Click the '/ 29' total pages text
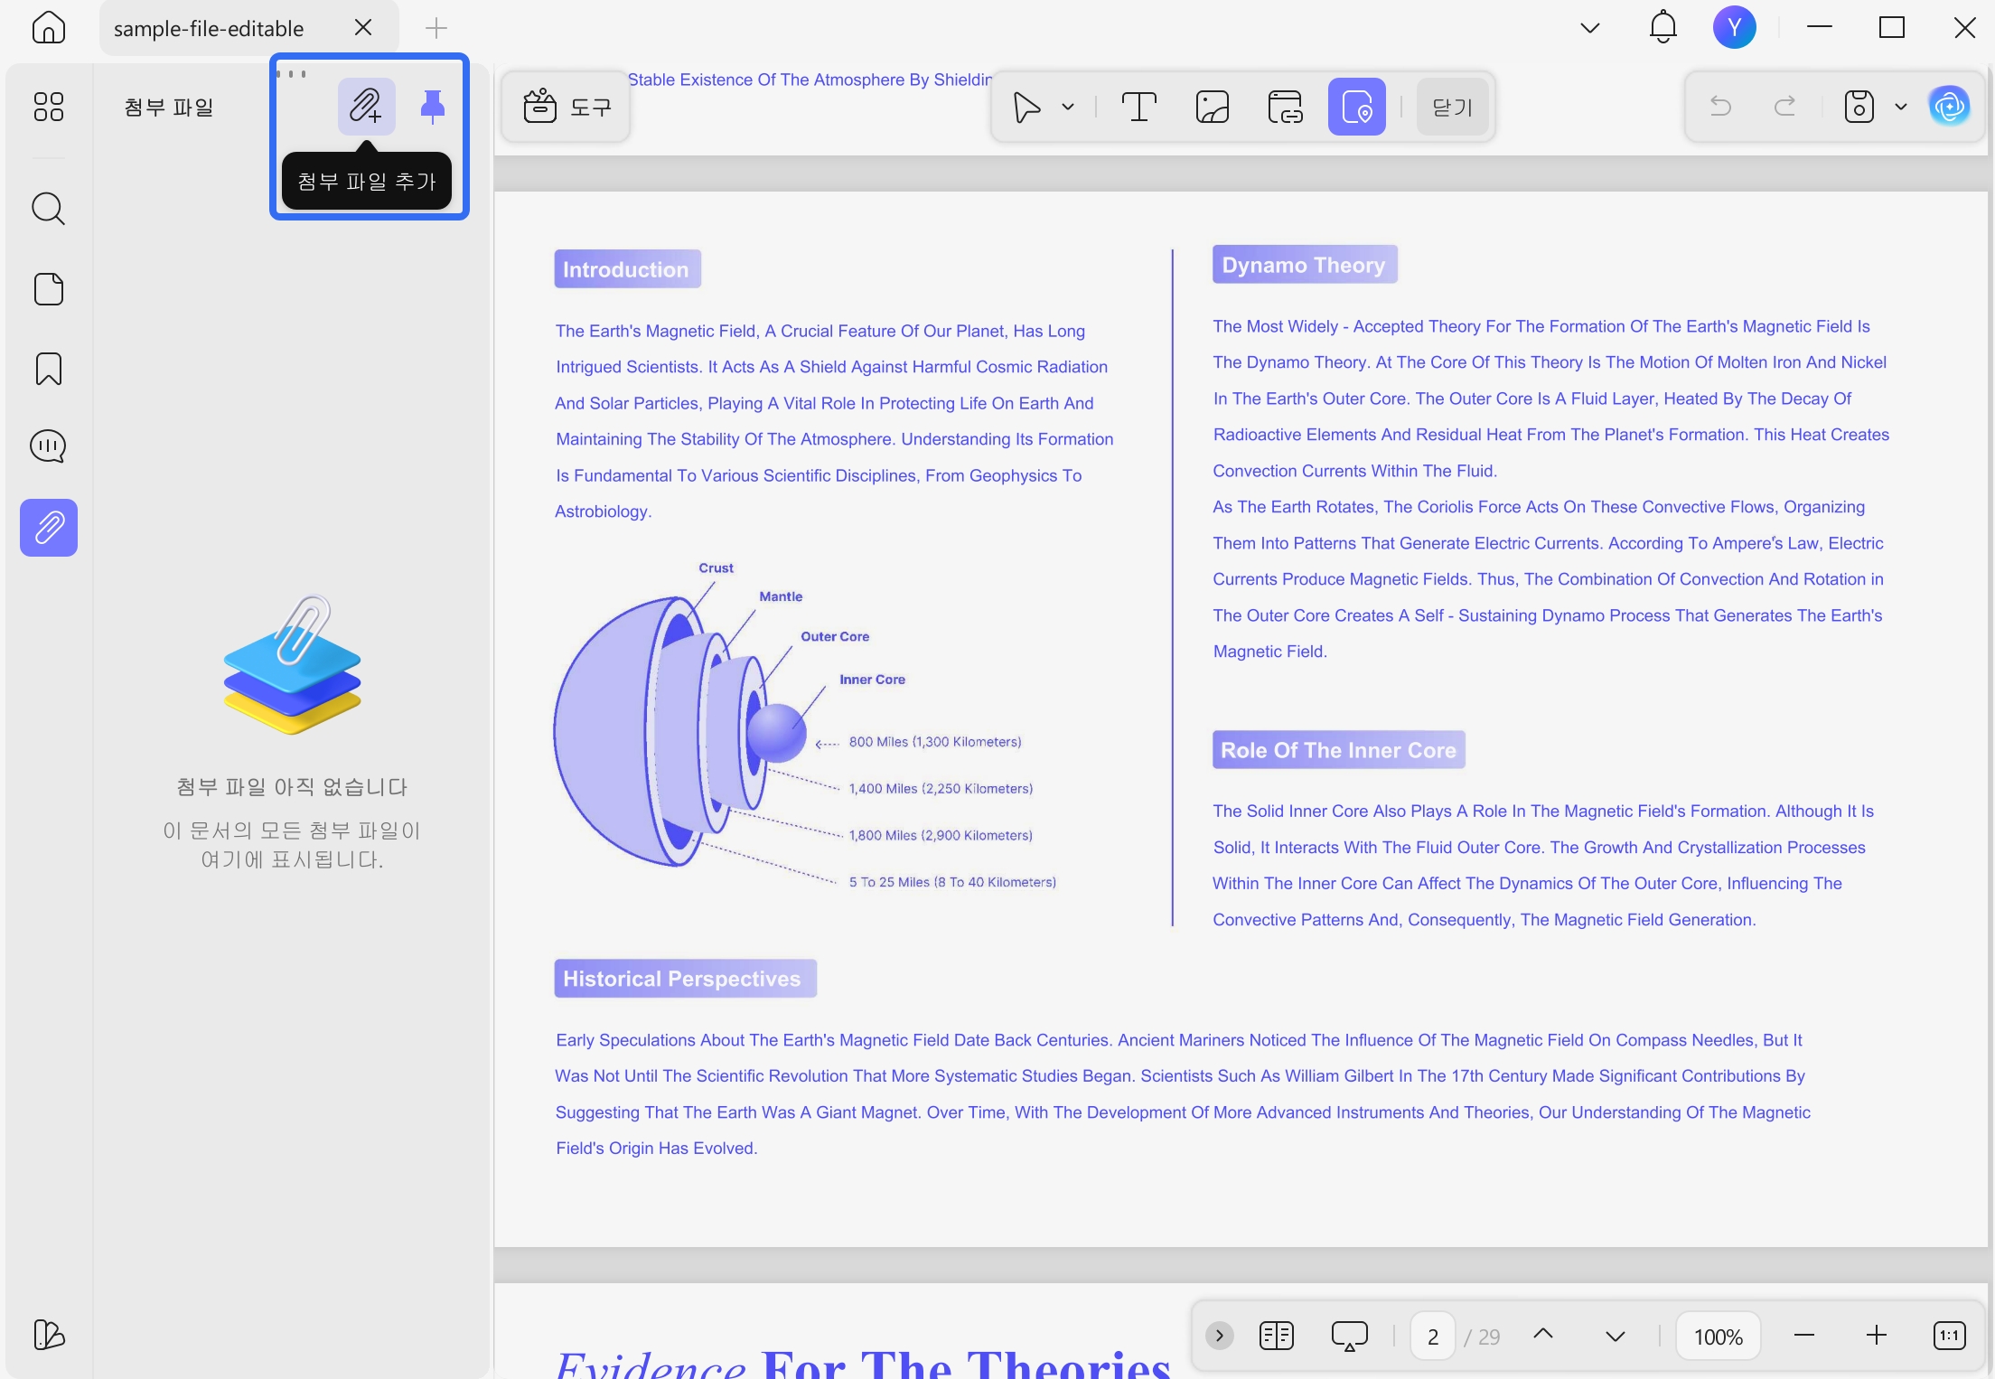The height and width of the screenshot is (1379, 1995). (1482, 1337)
